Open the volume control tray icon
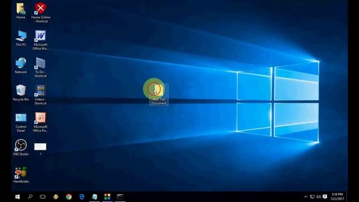Screen dimensions: 359x202 pos(319,197)
